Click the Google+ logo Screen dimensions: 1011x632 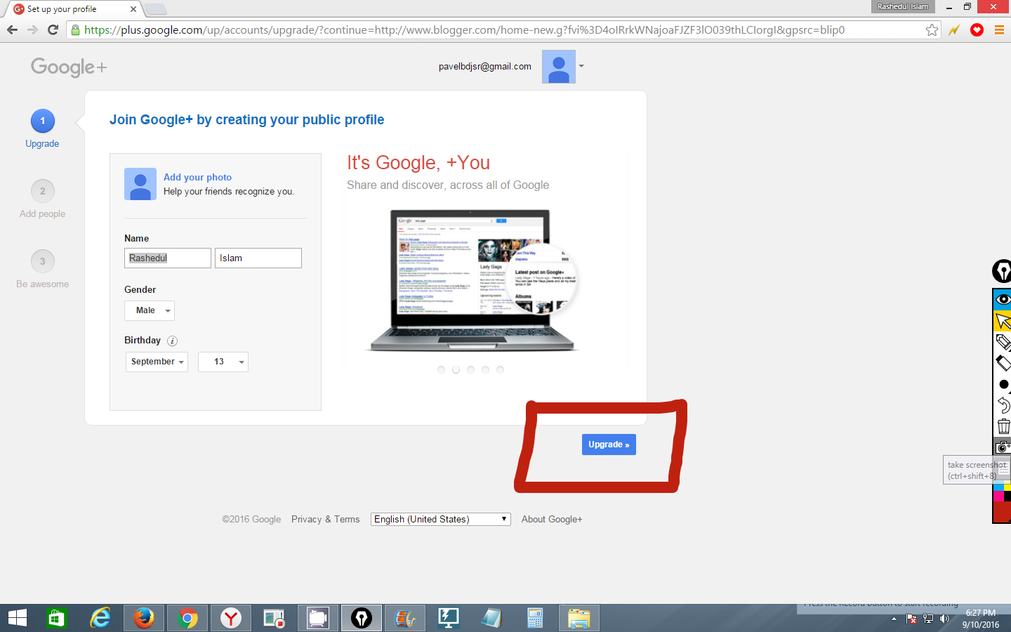click(x=69, y=67)
